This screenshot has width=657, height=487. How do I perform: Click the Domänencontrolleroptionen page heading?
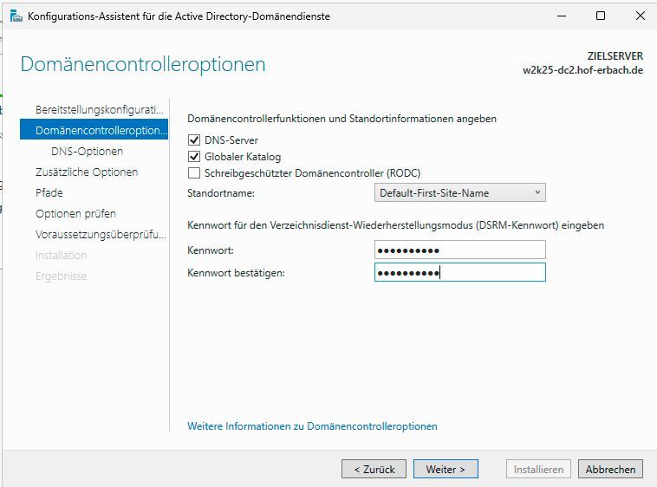click(143, 64)
